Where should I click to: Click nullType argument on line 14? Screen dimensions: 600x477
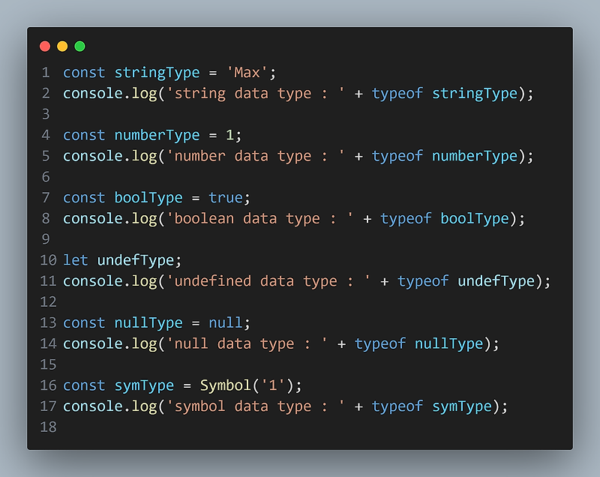tap(448, 343)
